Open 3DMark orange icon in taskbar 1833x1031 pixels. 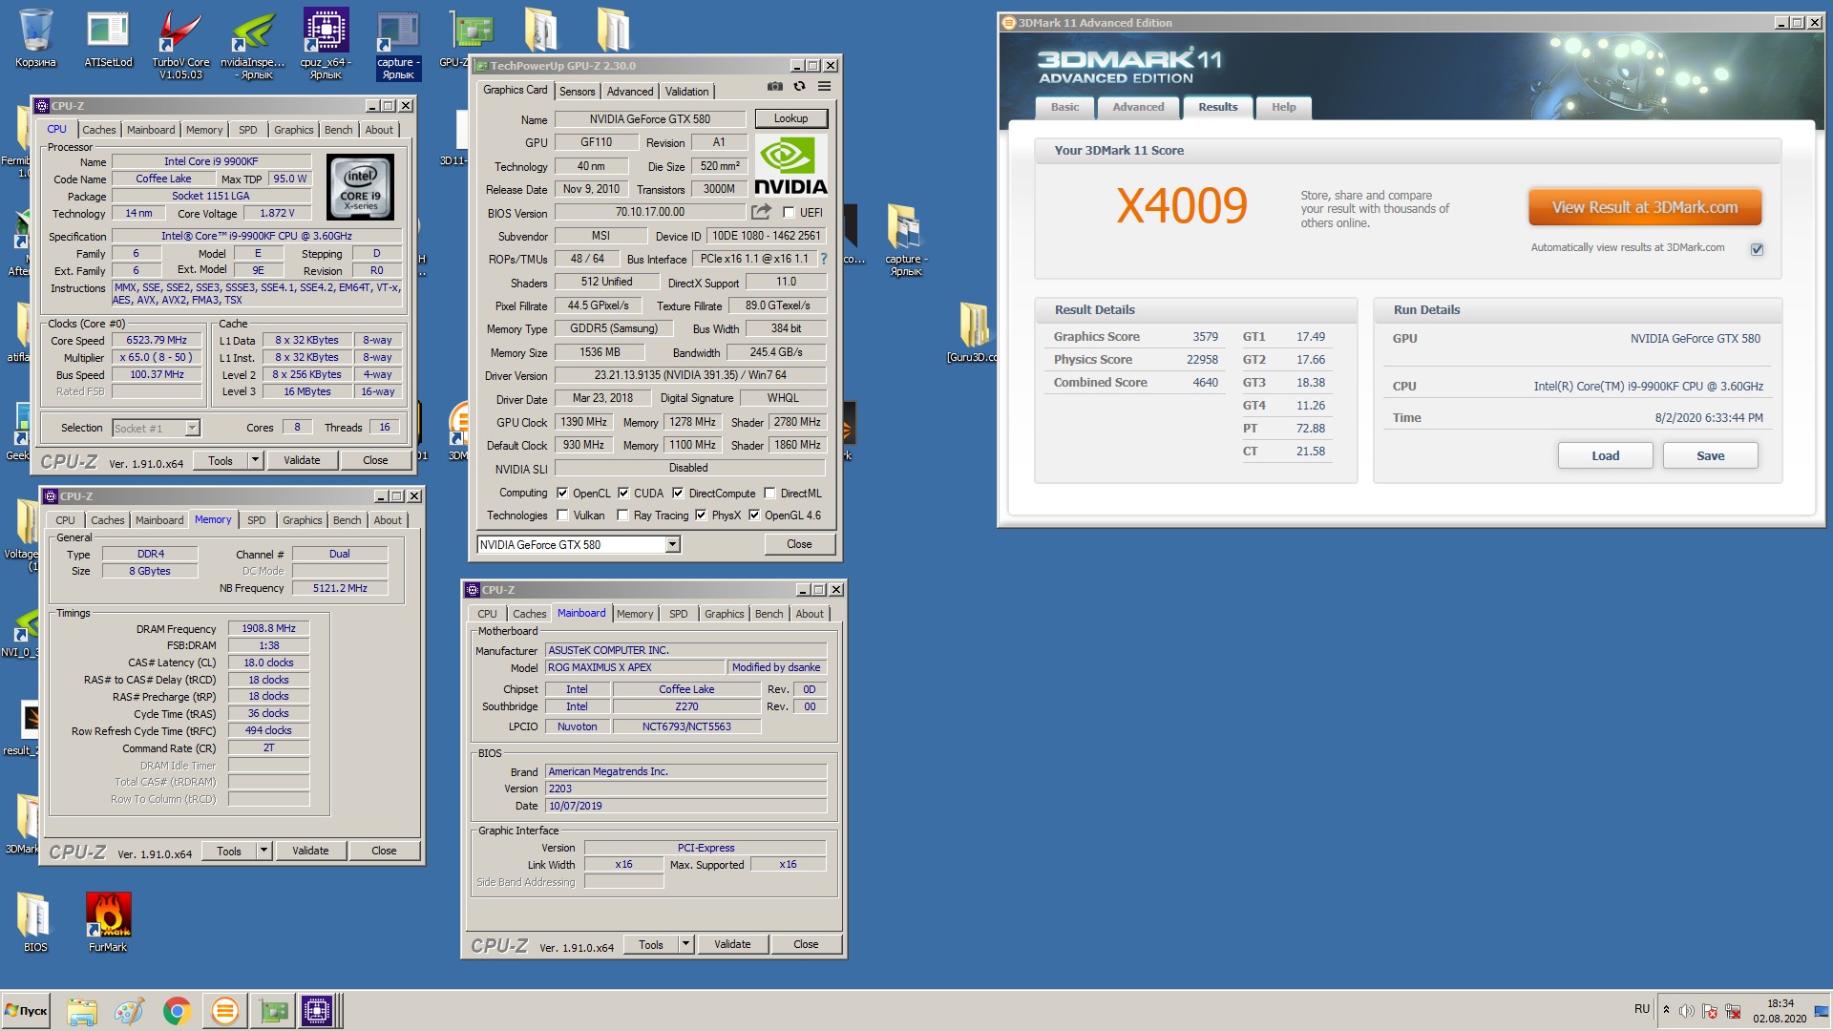pos(224,1011)
